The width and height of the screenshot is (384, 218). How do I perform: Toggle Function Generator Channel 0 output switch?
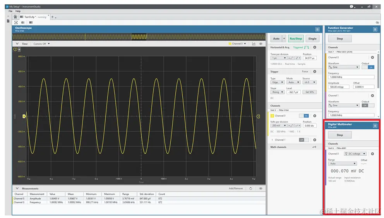pyautogui.click(x=368, y=67)
